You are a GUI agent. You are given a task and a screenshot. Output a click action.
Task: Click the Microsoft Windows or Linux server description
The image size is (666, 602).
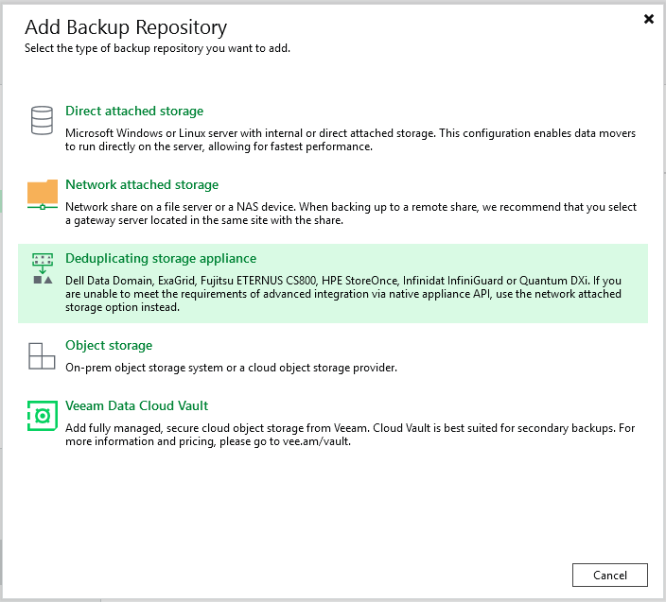click(x=350, y=140)
